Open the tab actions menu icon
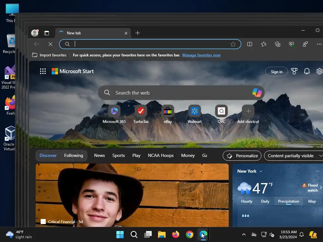 click(47, 33)
